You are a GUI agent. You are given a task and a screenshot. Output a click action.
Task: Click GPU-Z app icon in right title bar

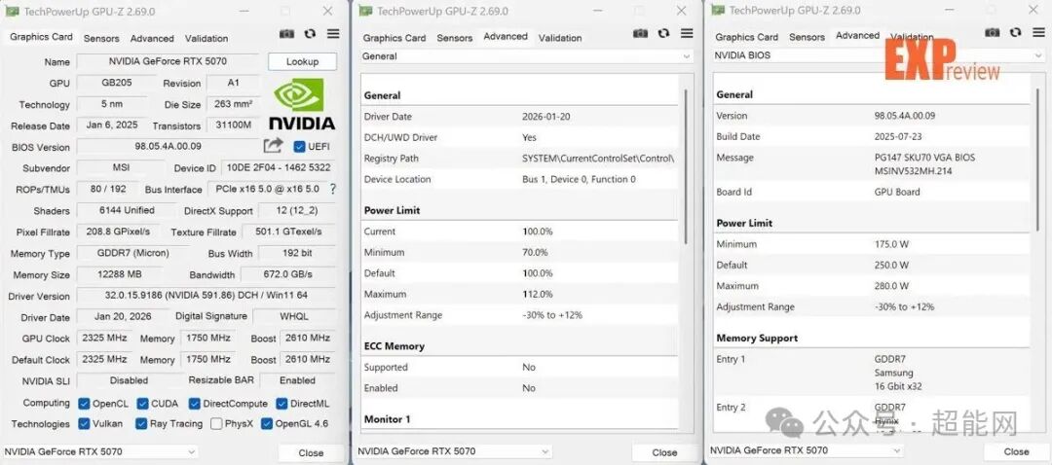718,10
